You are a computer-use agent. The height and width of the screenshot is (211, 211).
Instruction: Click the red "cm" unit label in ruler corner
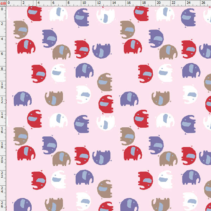pyautogui.click(x=3, y=3)
